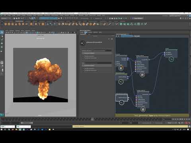Click the circular icon under the white-outlined selected node
Viewport: 191px width, 143px height.
(121, 102)
